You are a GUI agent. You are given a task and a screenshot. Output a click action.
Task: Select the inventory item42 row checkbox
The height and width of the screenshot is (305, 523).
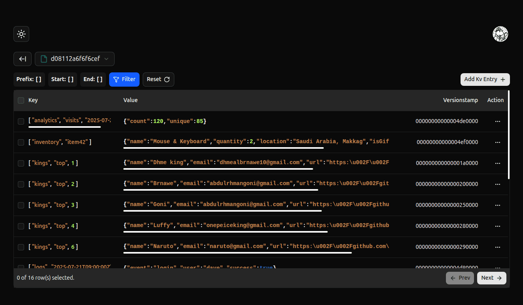click(21, 142)
